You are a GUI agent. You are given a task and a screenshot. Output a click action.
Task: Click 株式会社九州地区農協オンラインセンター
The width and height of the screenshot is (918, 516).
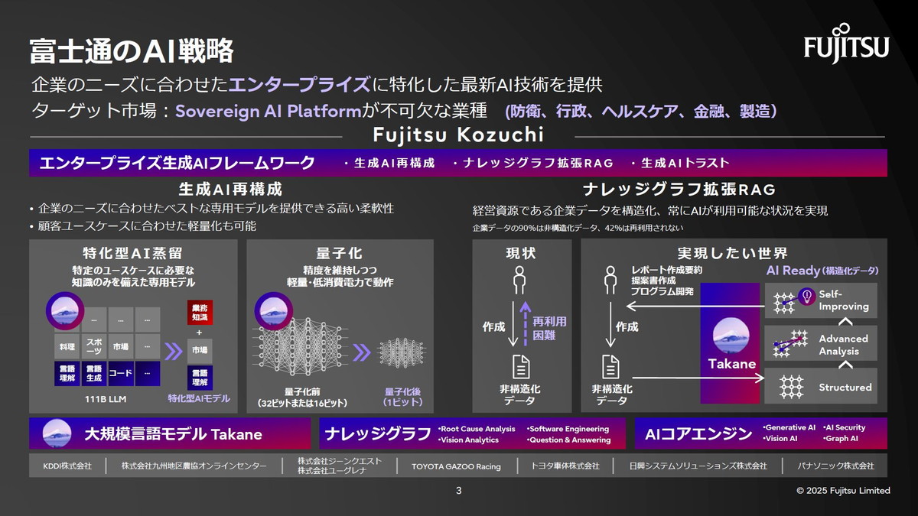pyautogui.click(x=194, y=466)
